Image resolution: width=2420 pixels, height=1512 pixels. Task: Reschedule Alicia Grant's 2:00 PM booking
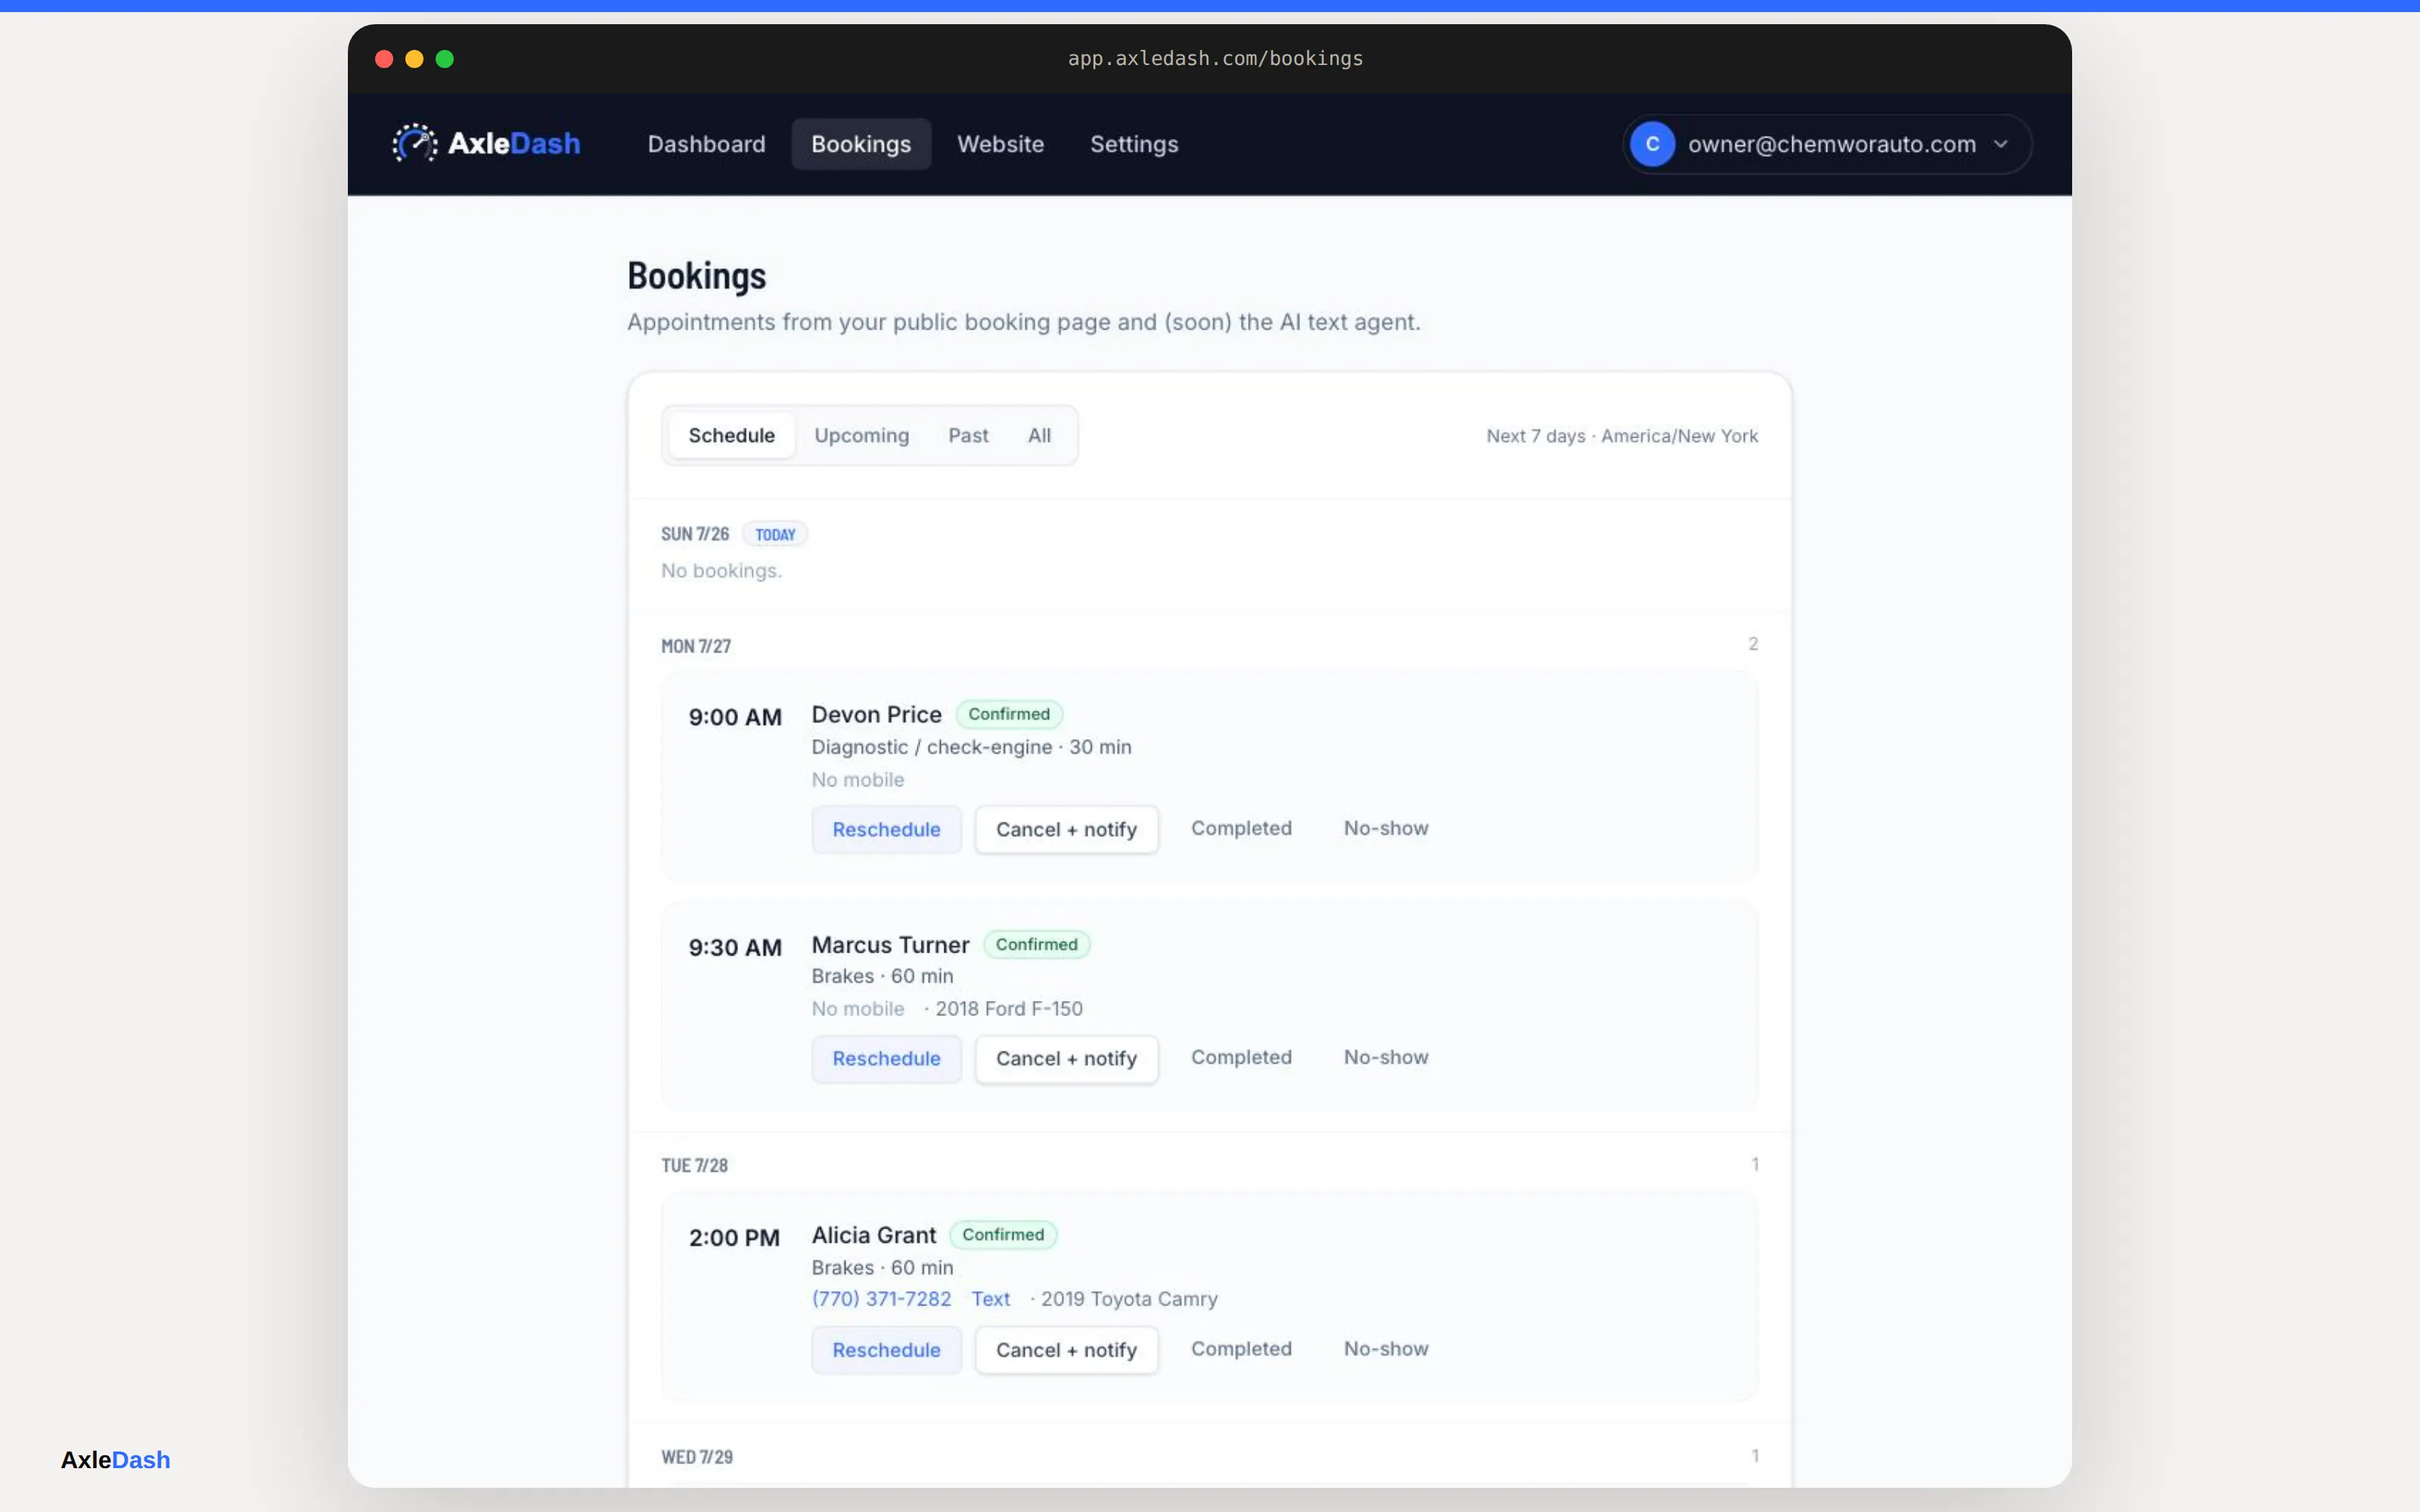pos(886,1350)
